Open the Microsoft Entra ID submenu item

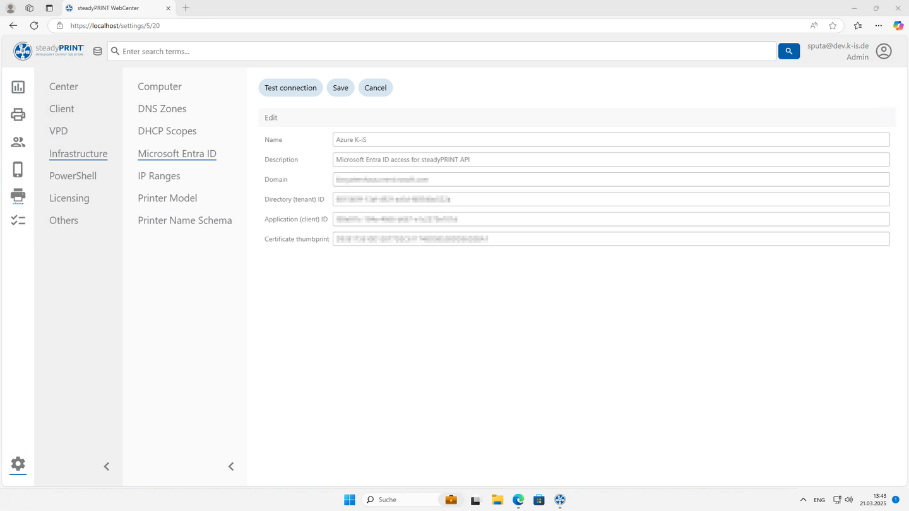pyautogui.click(x=177, y=153)
